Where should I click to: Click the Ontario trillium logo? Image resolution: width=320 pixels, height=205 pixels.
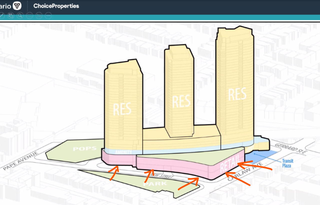point(17,6)
